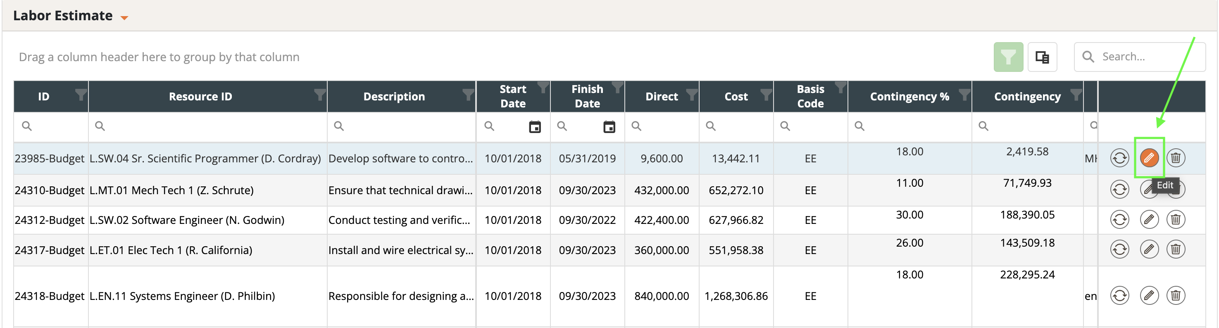
Task: Click the trash icon for 24318-Budget
Action: coord(1176,295)
